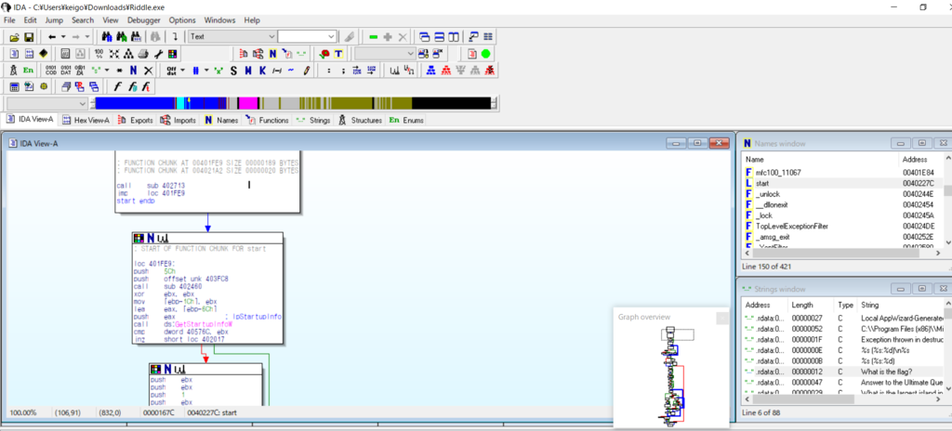The image size is (952, 431).
Task: Select 'Answer to the Ultimate Que' string row
Action: click(x=843, y=383)
